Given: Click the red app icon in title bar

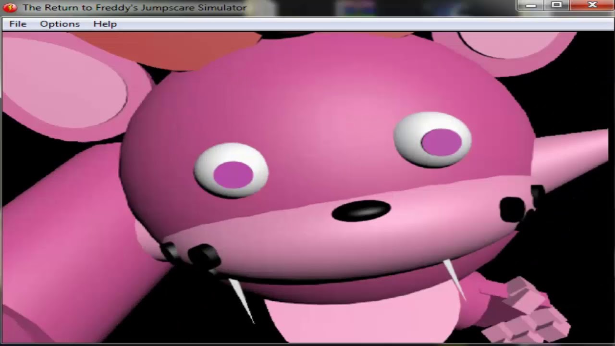Looking at the screenshot, I should [10, 8].
